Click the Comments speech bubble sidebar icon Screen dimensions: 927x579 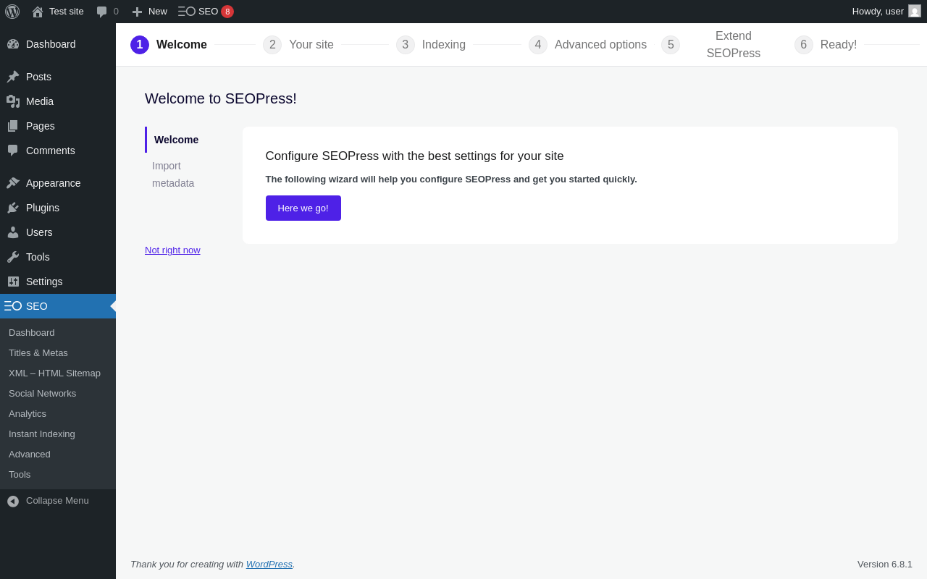pos(13,151)
